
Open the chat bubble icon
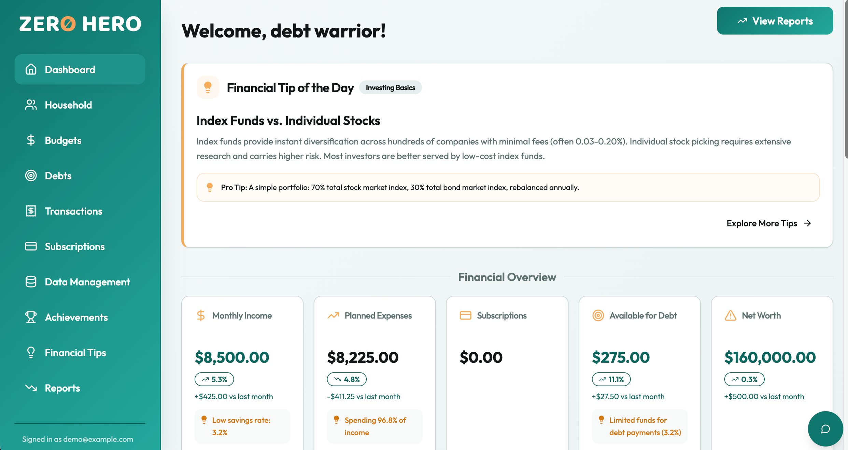tap(825, 429)
